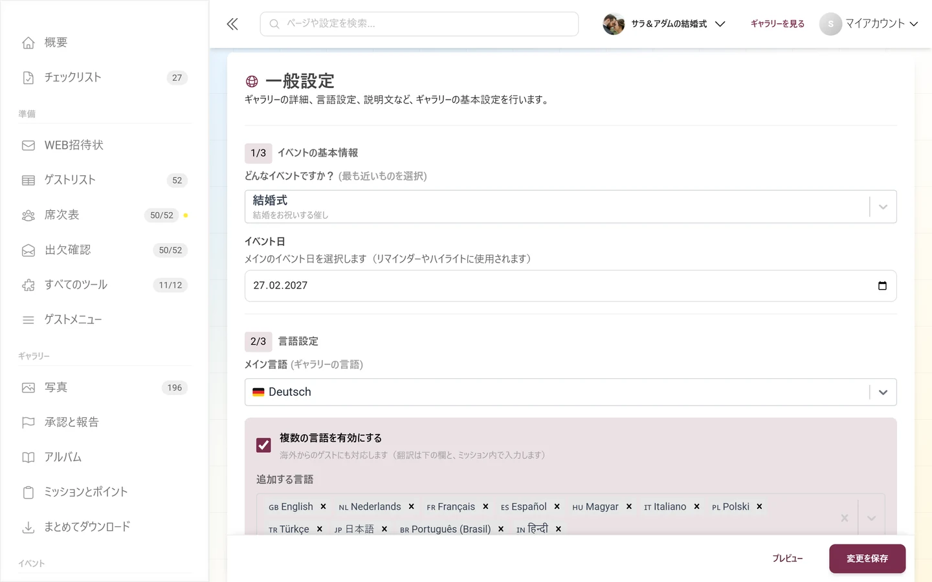Expand the event type dropdown 結婚式
Screen dimensions: 932x582
pyautogui.click(x=883, y=207)
